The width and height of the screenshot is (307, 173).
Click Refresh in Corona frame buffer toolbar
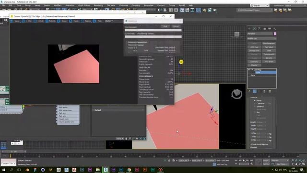point(51,21)
